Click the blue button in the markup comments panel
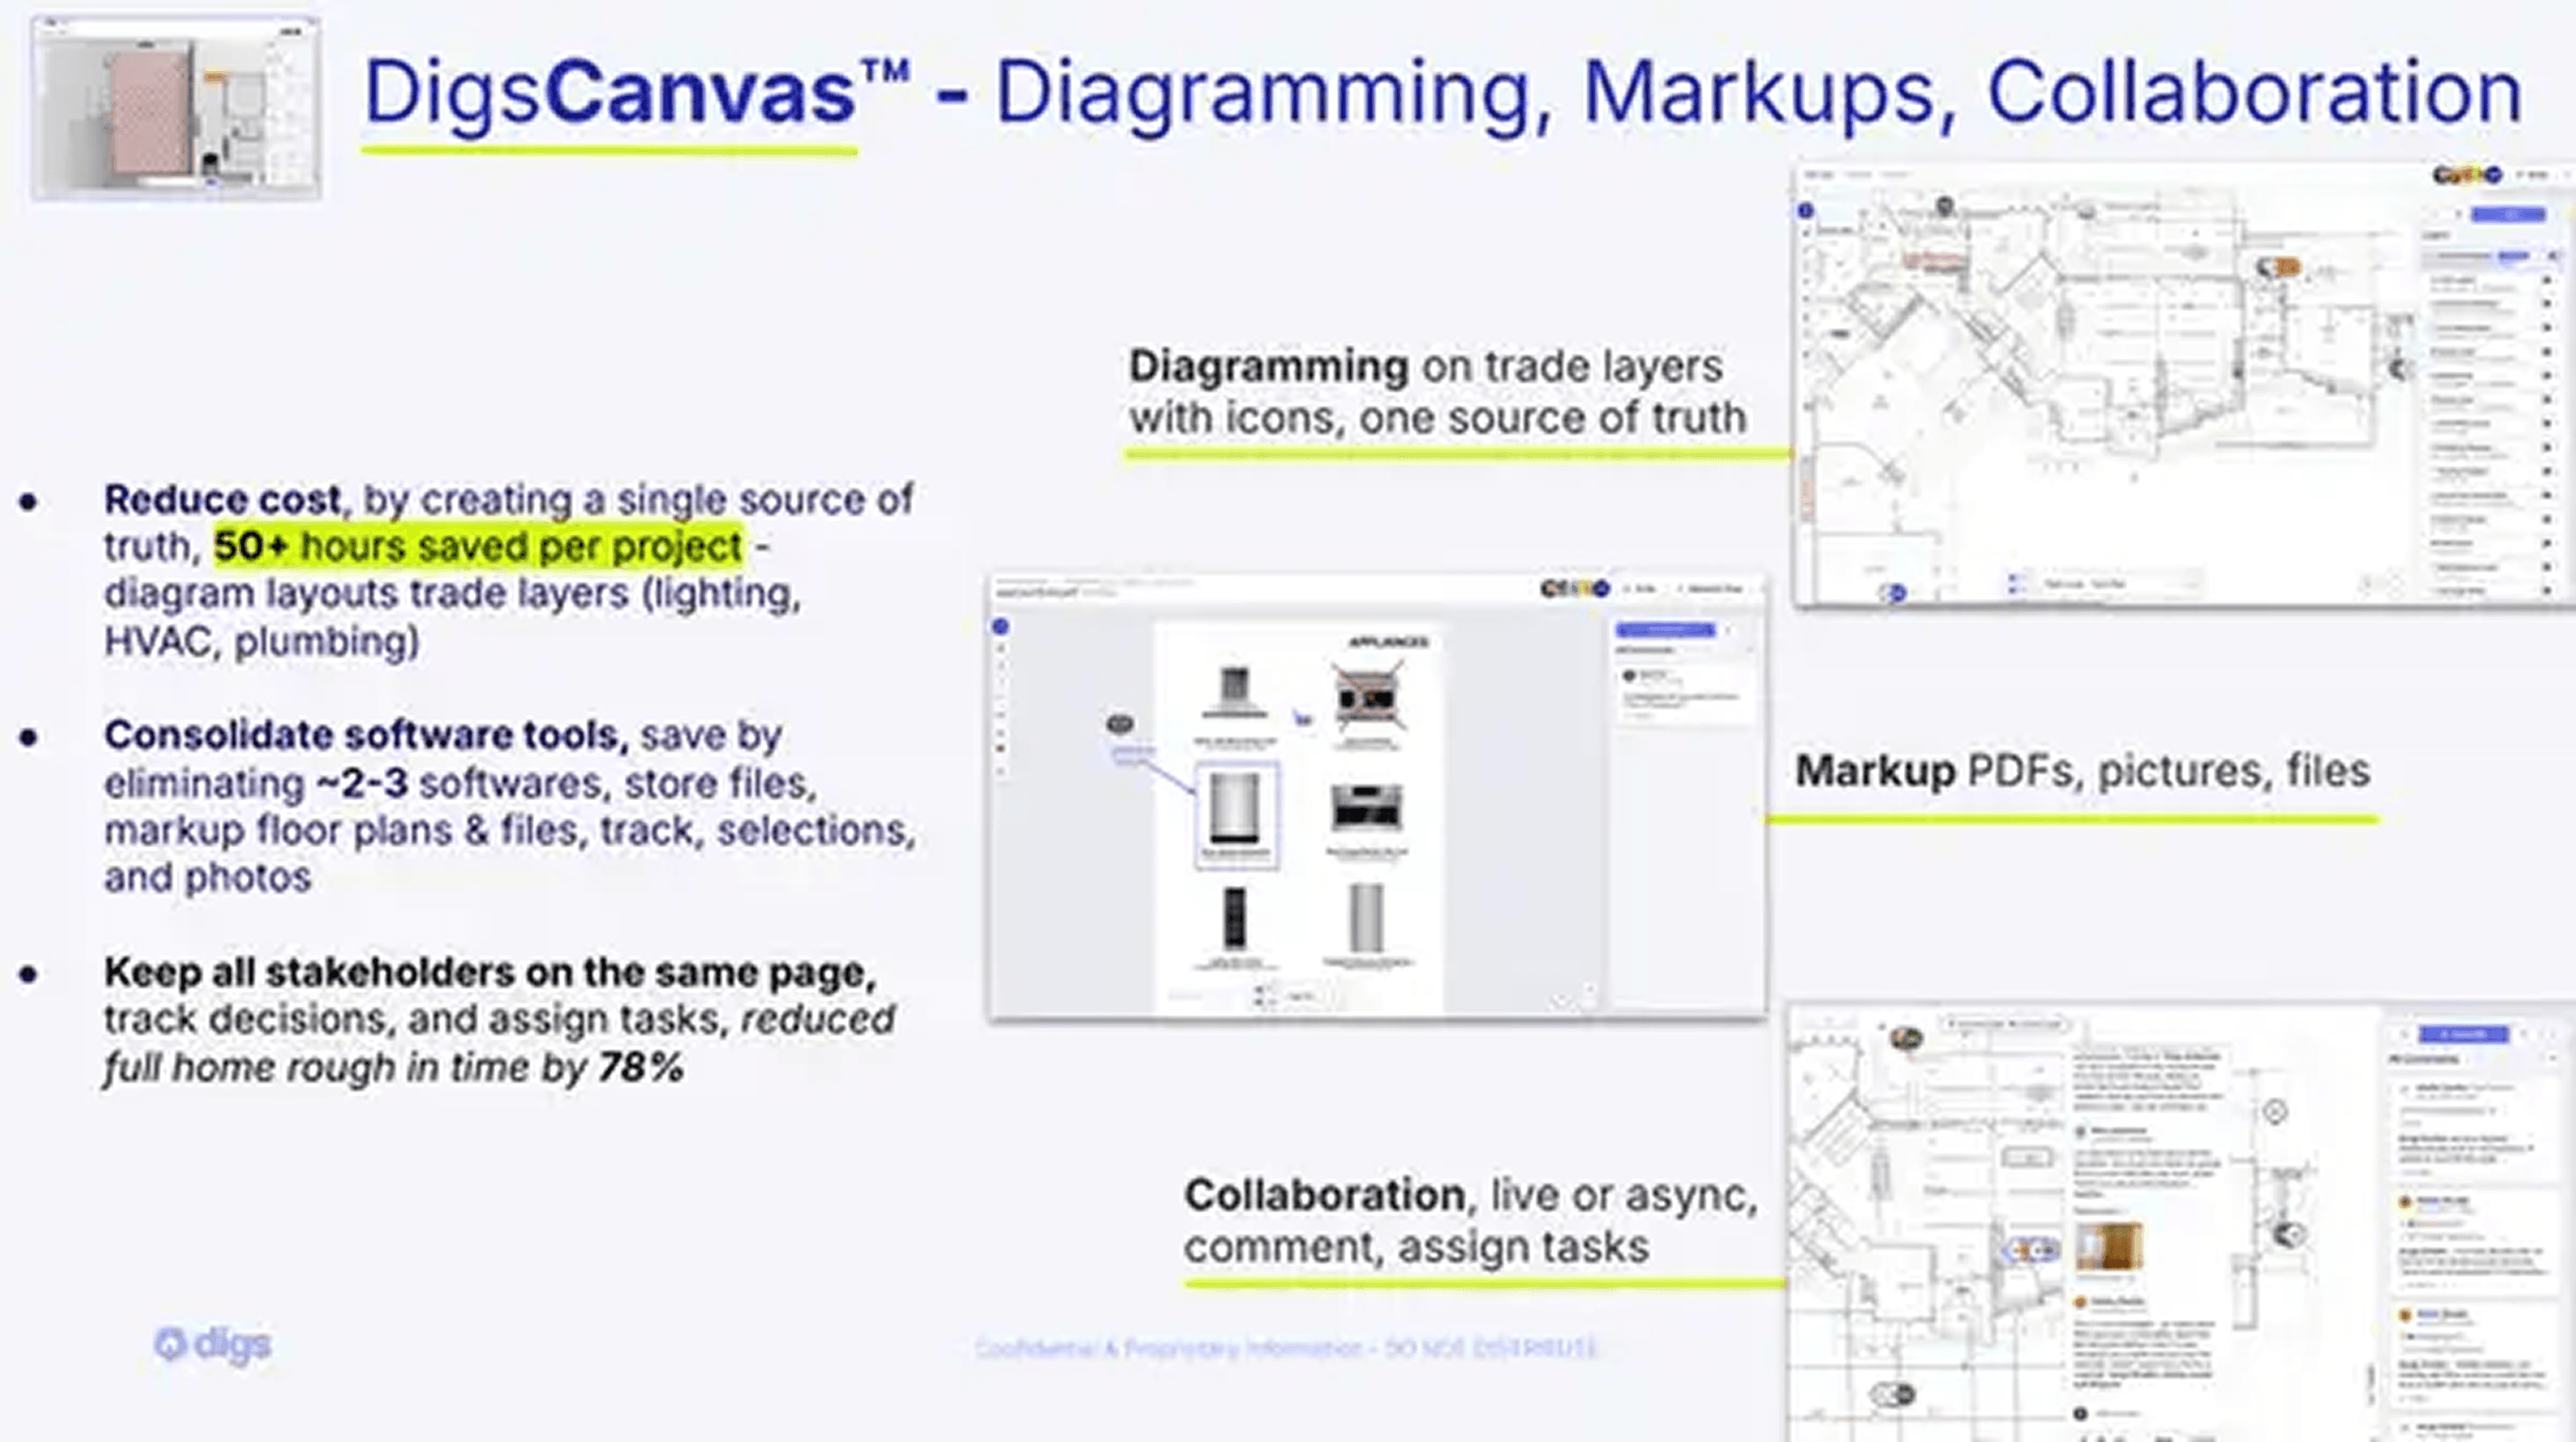 point(1665,629)
